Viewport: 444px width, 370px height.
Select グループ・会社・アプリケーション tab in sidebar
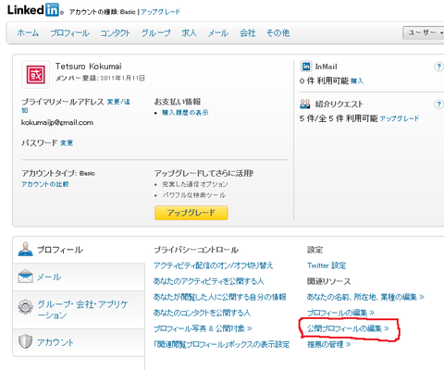(x=79, y=310)
